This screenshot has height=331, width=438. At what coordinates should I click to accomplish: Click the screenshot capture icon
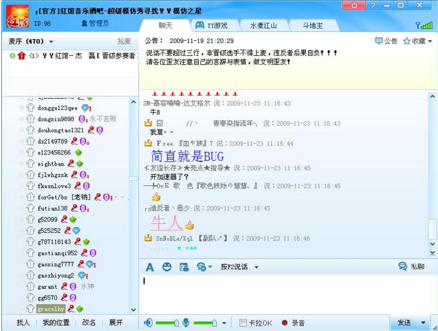(x=184, y=267)
